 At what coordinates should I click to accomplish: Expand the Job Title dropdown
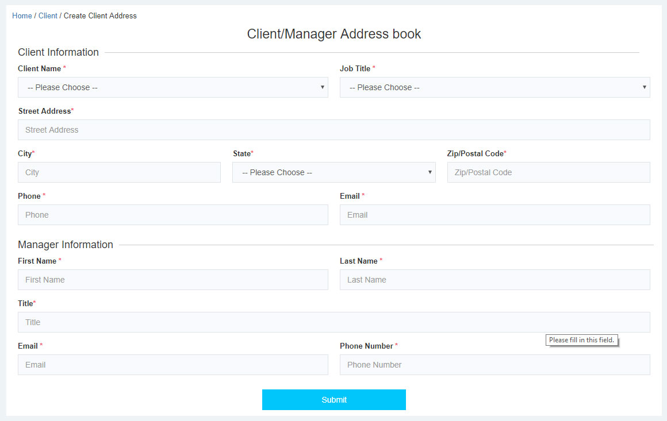(494, 87)
